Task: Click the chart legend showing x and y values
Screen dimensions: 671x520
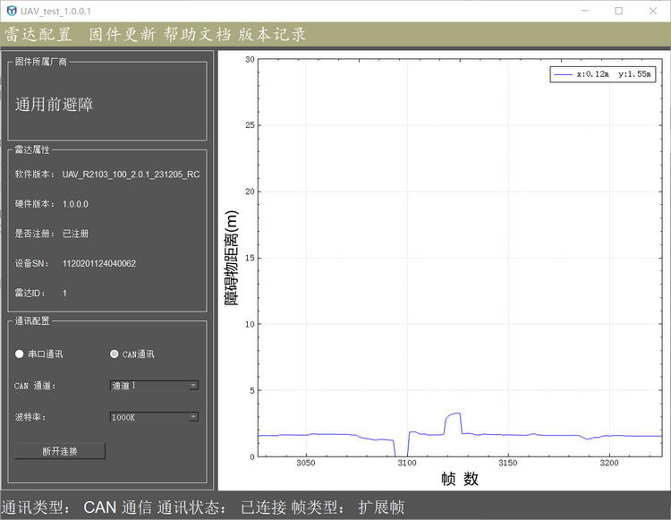Action: tap(601, 75)
